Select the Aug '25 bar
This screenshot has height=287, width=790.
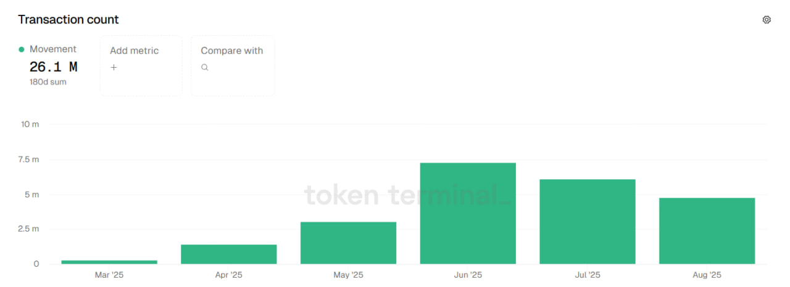click(x=707, y=231)
